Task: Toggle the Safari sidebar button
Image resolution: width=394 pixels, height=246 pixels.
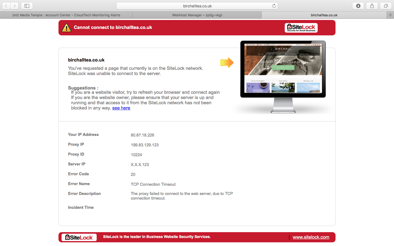Action: pyautogui.click(x=27, y=6)
